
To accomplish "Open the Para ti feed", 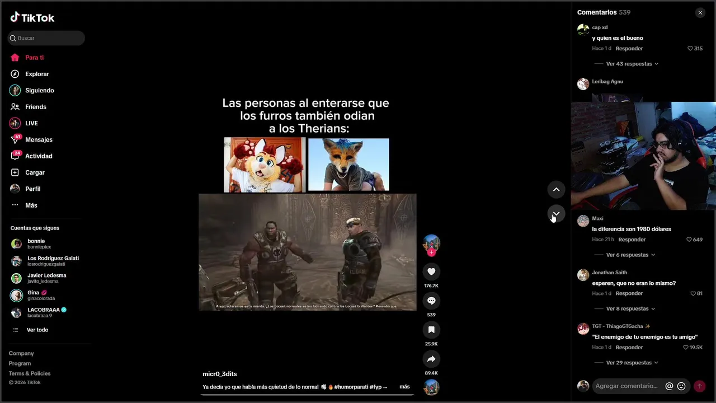I will click(34, 58).
